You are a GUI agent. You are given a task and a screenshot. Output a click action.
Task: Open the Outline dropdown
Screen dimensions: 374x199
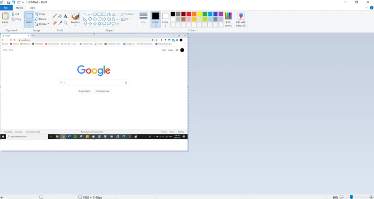(128, 14)
